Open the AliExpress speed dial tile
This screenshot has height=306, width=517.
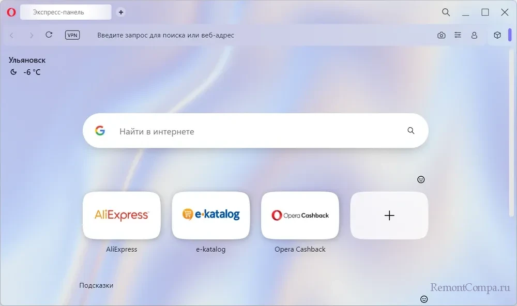121,216
